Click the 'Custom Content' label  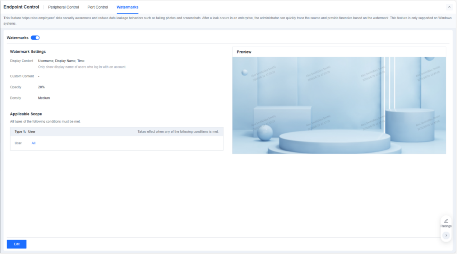(22, 76)
